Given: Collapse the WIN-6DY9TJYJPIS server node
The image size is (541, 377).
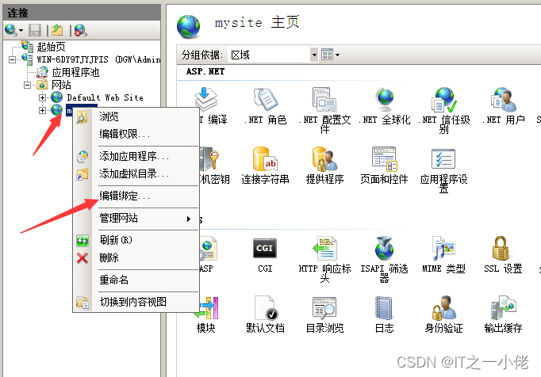Looking at the screenshot, I should pos(12,59).
